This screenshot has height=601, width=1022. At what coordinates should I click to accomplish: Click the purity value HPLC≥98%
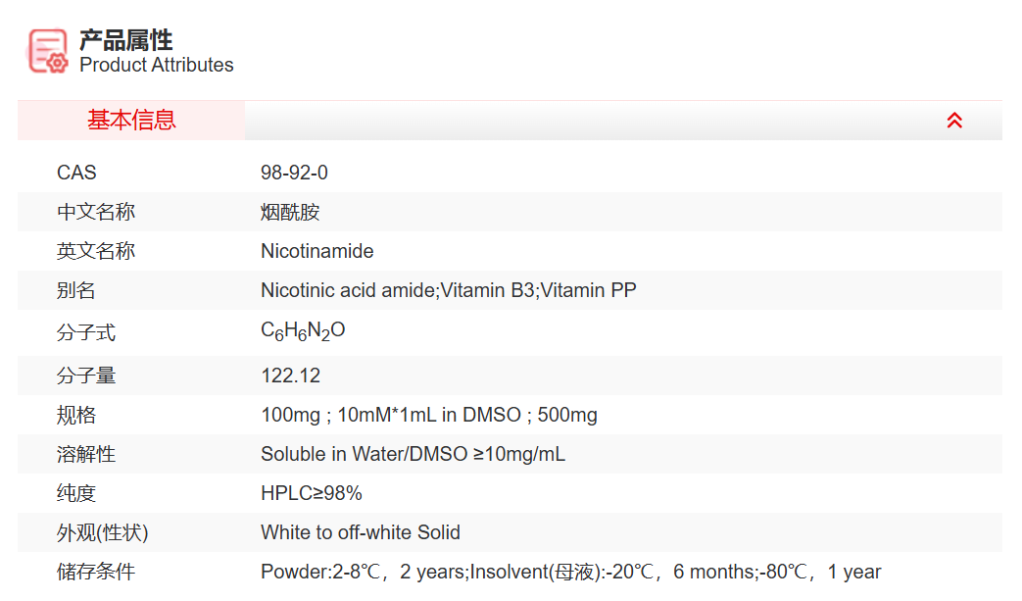tap(311, 493)
